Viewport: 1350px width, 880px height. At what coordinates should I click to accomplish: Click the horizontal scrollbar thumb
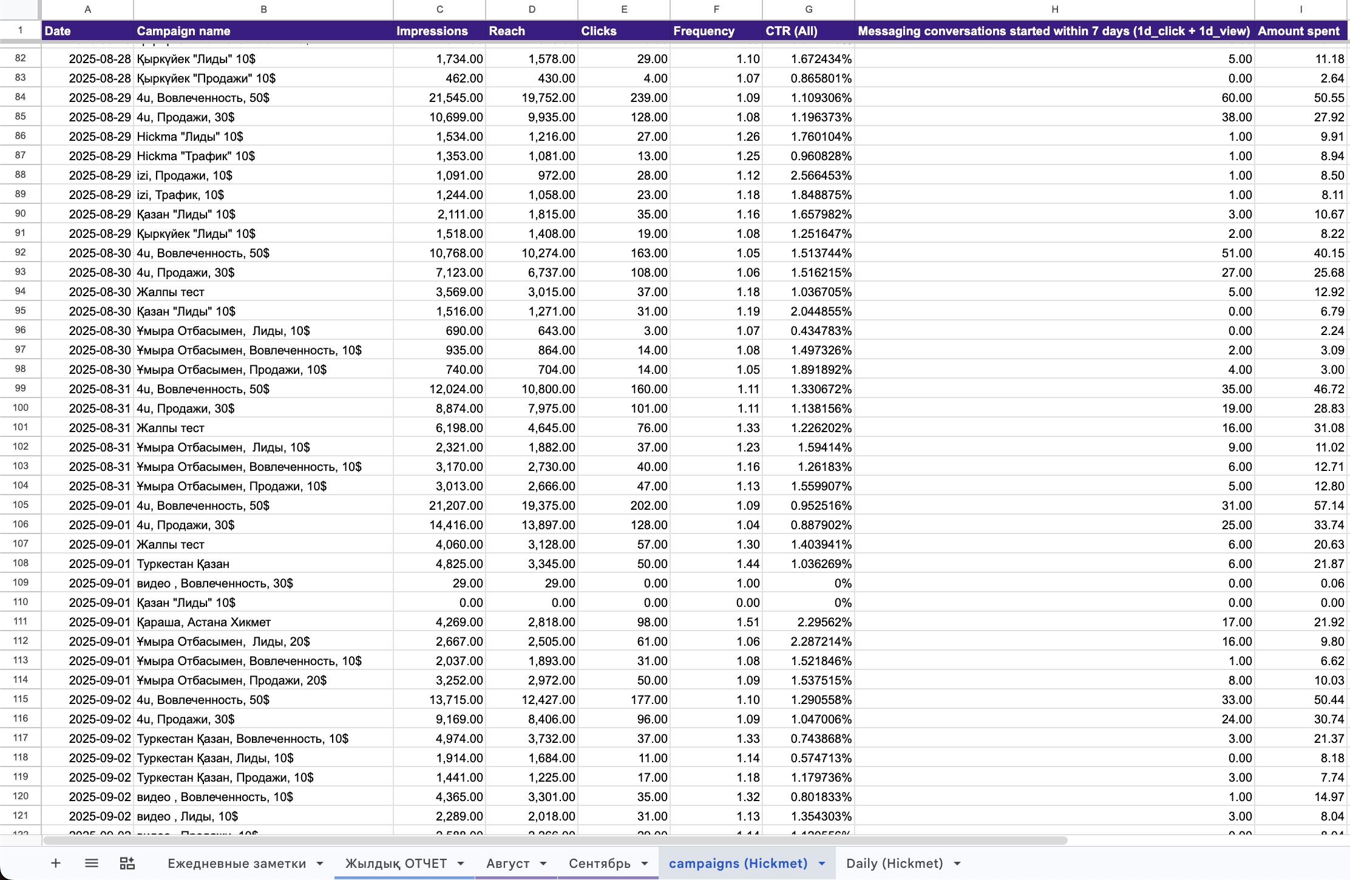click(x=555, y=841)
